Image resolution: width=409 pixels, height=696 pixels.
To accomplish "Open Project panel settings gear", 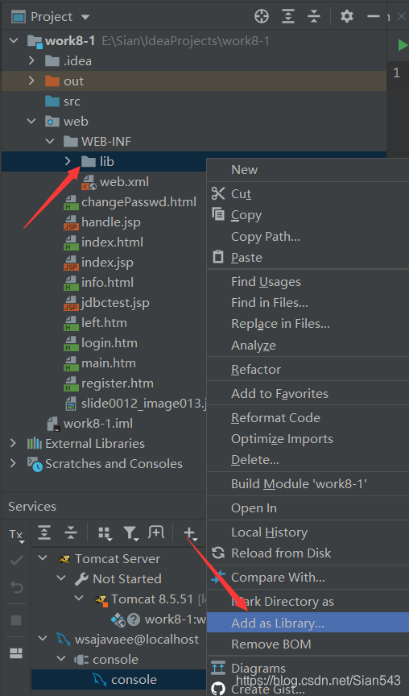I will pyautogui.click(x=347, y=16).
